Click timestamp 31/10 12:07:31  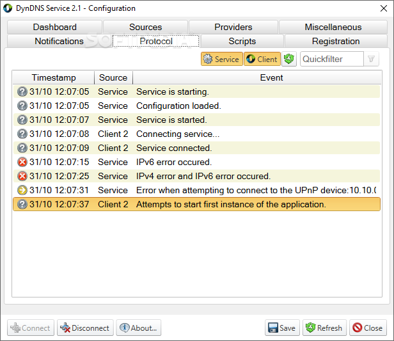point(59,190)
